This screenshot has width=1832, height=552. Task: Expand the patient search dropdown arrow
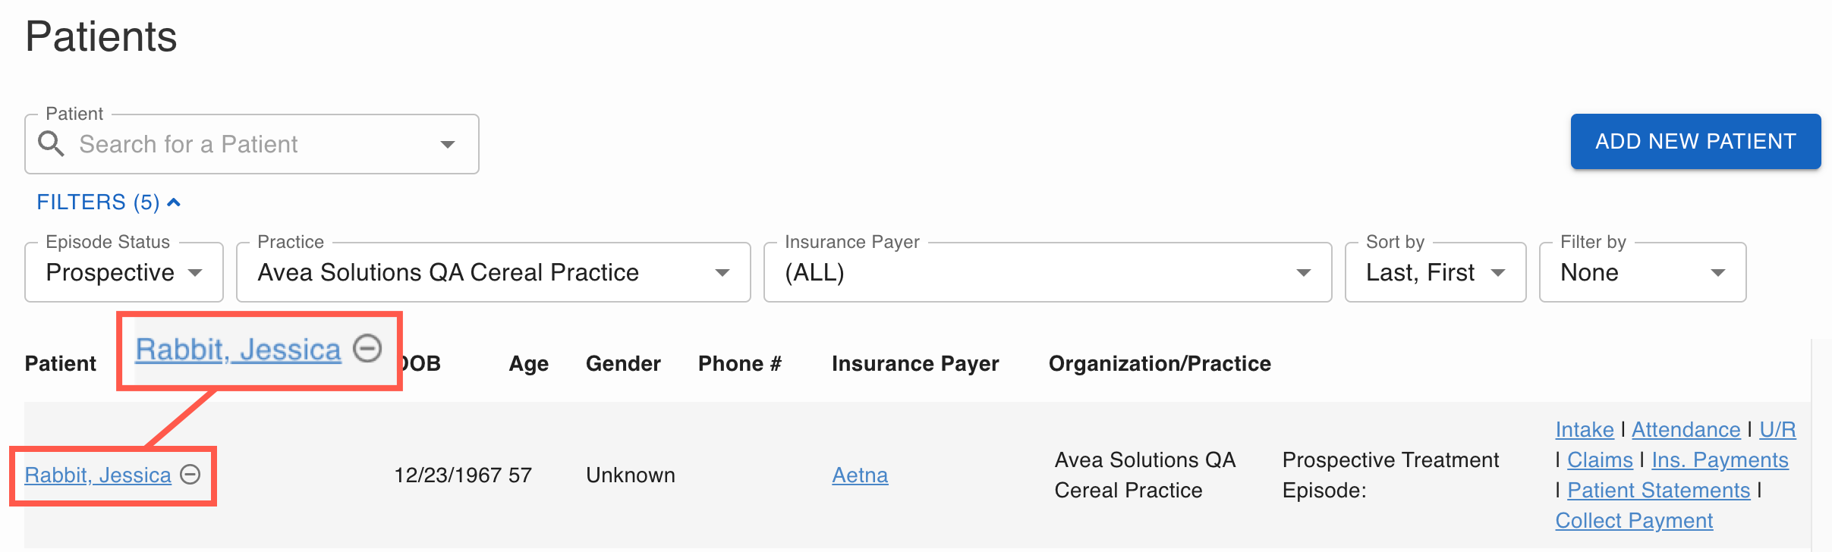(x=448, y=144)
